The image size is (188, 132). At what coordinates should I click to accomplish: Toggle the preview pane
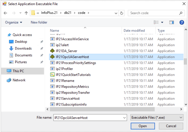click(172, 22)
